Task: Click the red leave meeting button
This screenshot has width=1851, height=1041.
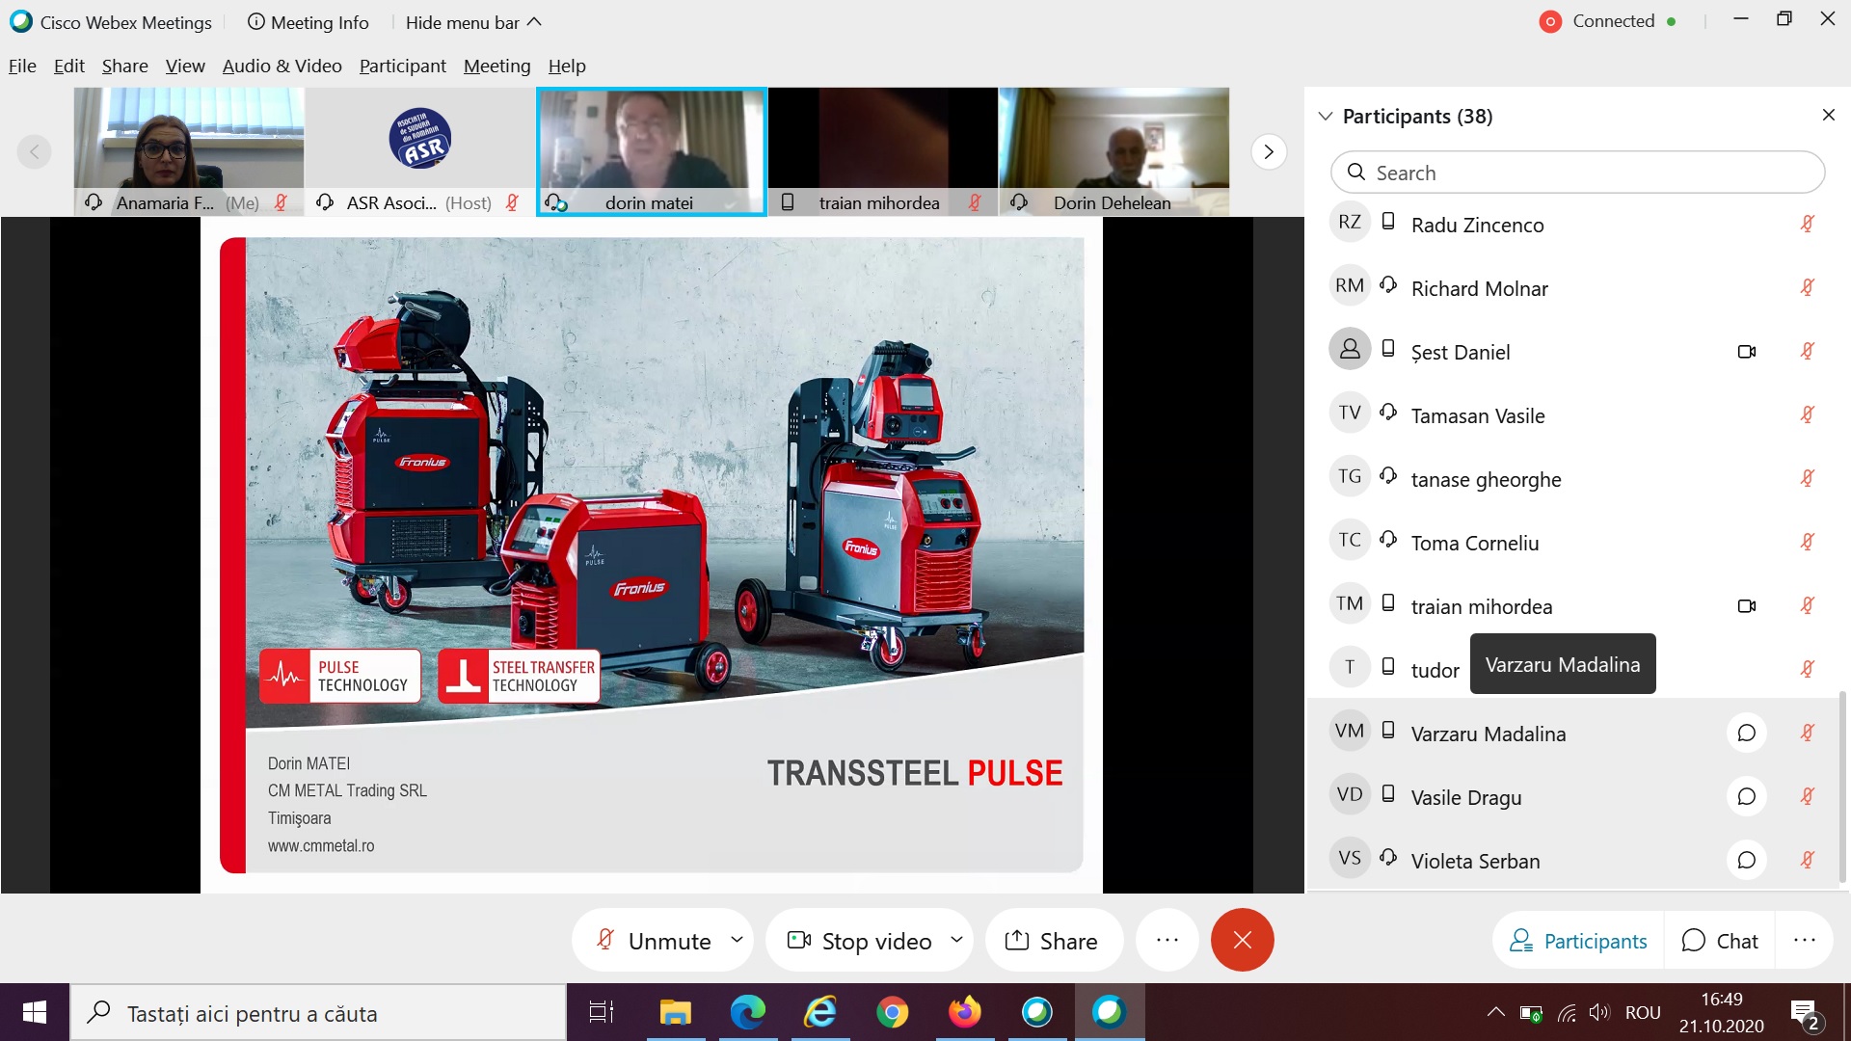Action: pos(1242,940)
